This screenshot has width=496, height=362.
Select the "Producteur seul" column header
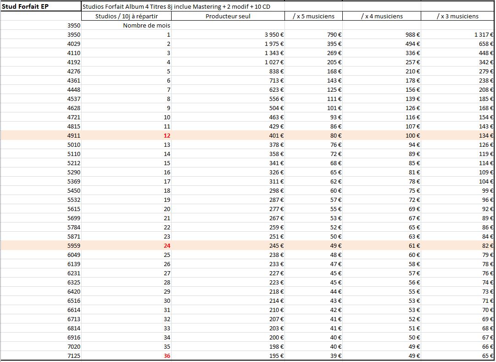228,16
